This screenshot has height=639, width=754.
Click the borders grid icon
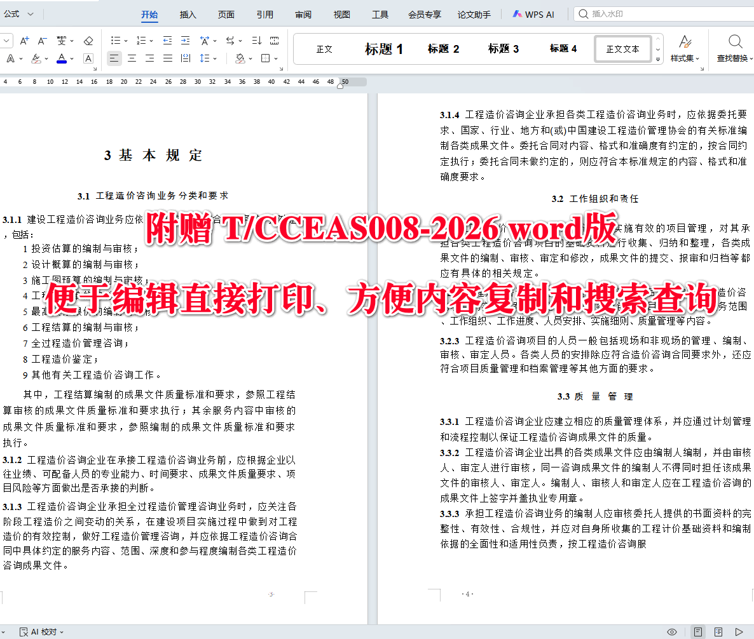266,58
